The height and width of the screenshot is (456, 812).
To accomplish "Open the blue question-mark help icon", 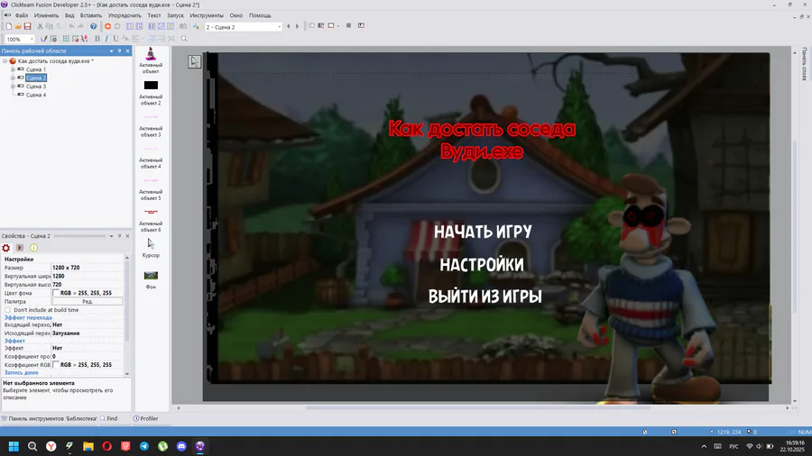I will [93, 26].
